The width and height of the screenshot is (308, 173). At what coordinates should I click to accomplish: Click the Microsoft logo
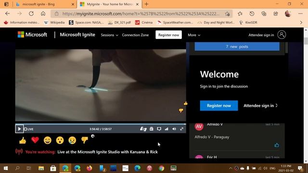pyautogui.click(x=32, y=35)
